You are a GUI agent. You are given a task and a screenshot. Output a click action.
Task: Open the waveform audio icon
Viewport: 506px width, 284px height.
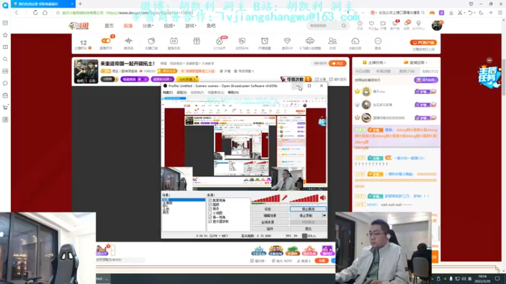point(128,41)
